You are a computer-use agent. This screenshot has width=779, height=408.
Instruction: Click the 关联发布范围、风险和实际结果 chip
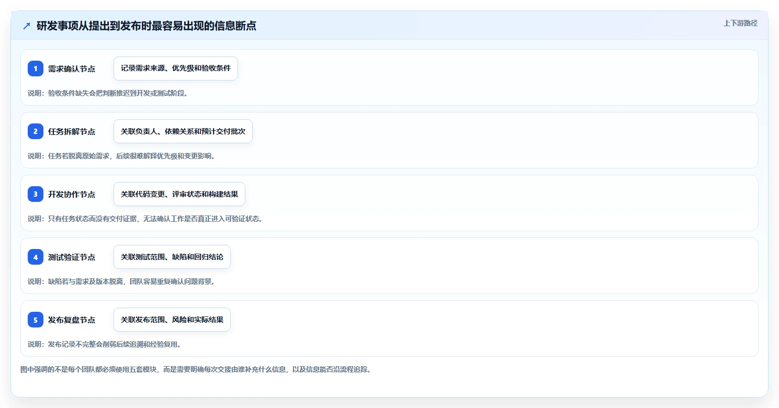[x=172, y=320]
